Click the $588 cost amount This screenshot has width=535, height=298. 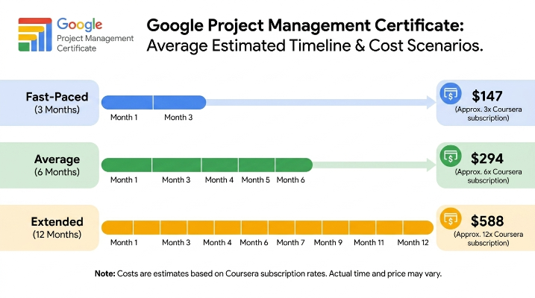click(x=487, y=221)
